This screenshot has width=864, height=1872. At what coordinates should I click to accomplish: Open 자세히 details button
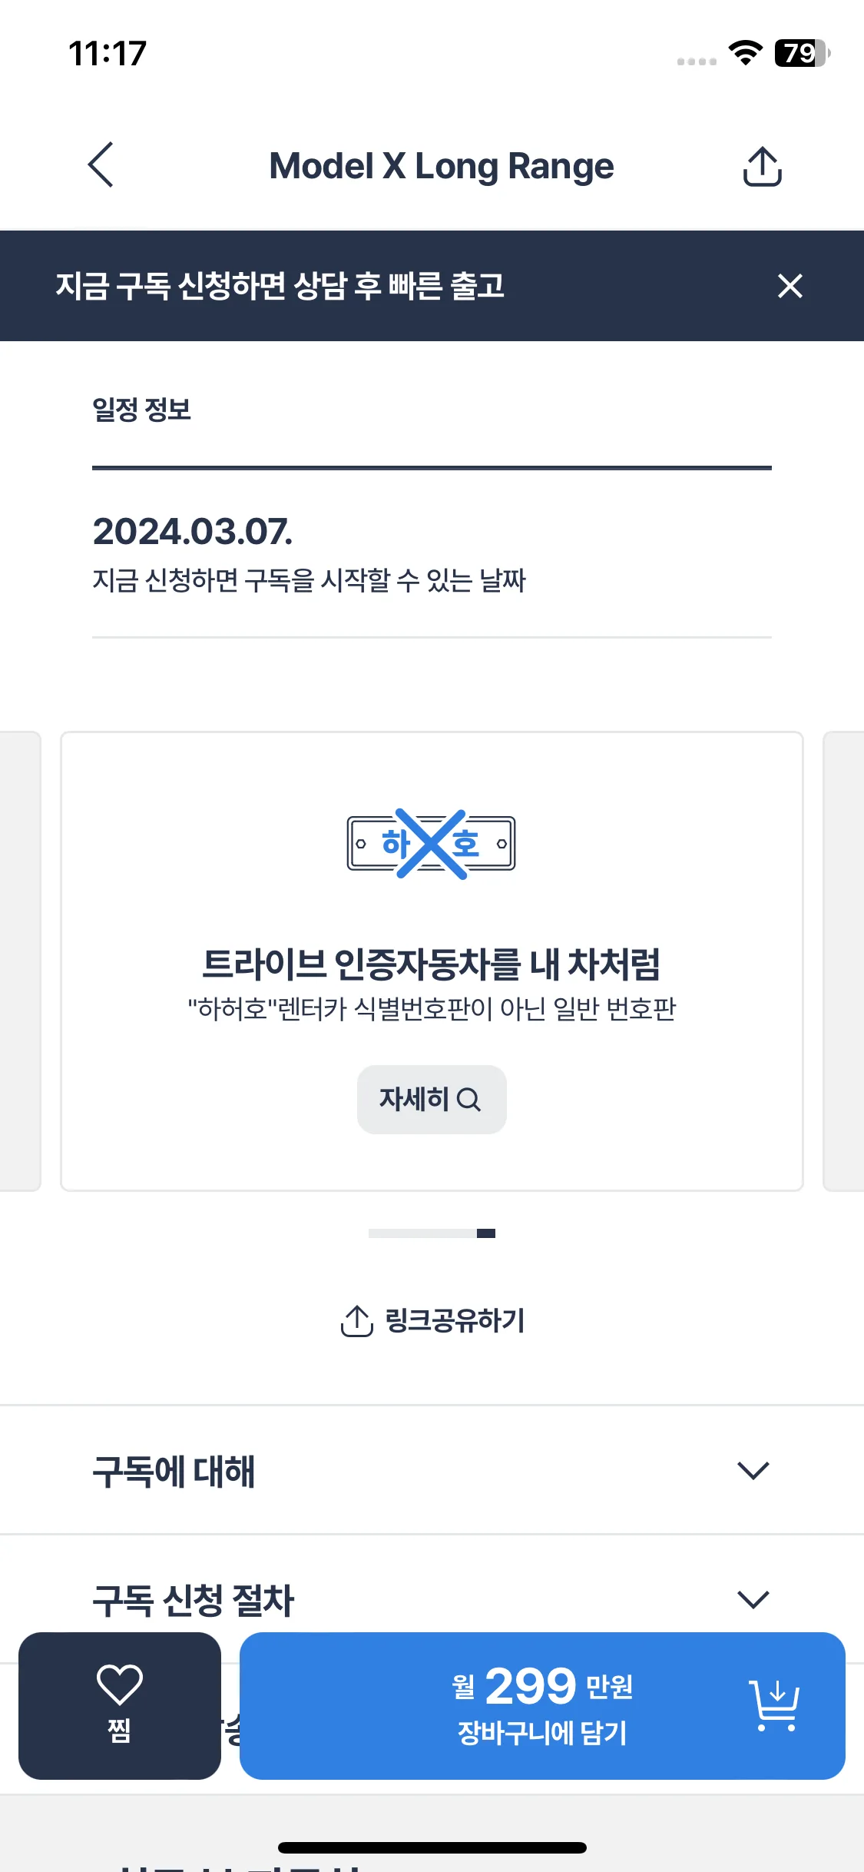(x=432, y=1099)
